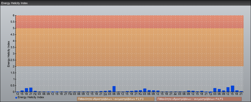
Task: Click the bar above 18 before Πέ
Action: click(26, 90)
